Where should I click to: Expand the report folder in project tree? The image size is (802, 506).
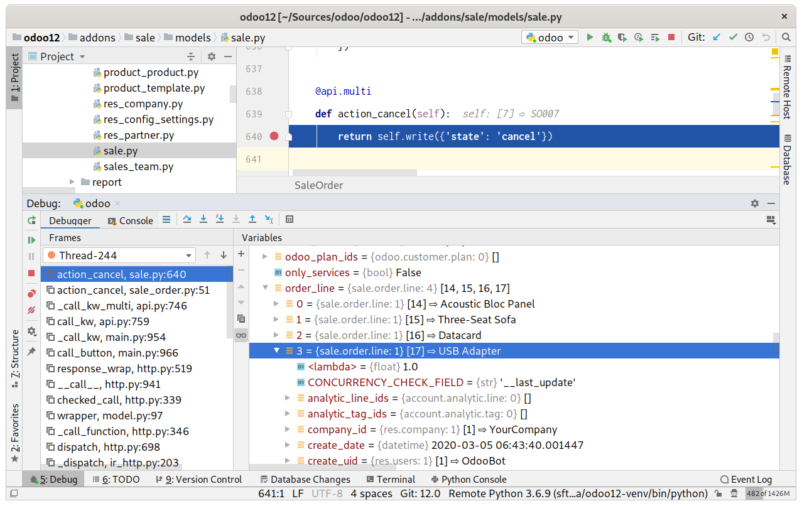coord(72,182)
